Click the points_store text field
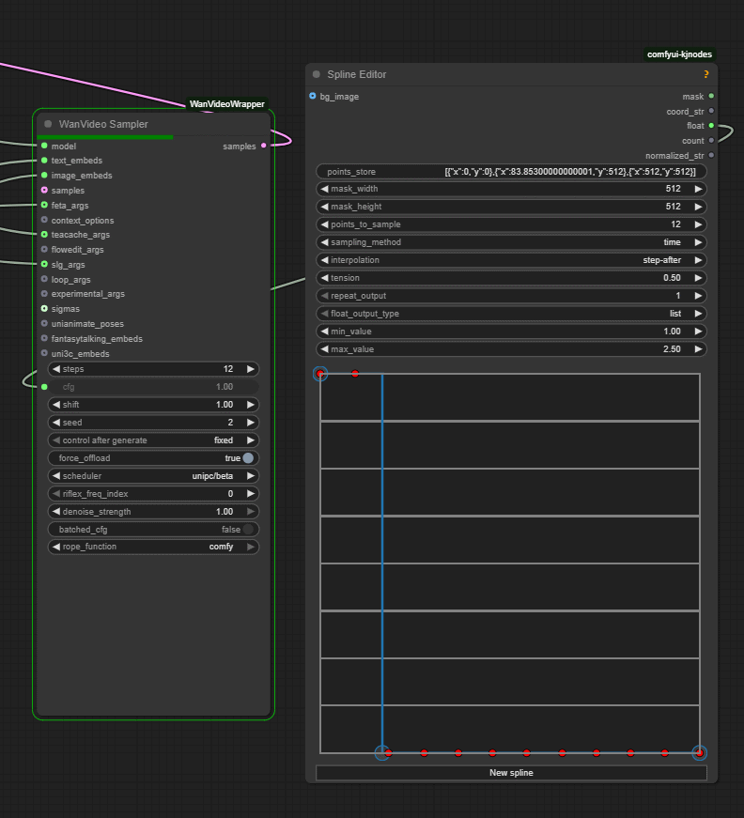 [511, 172]
